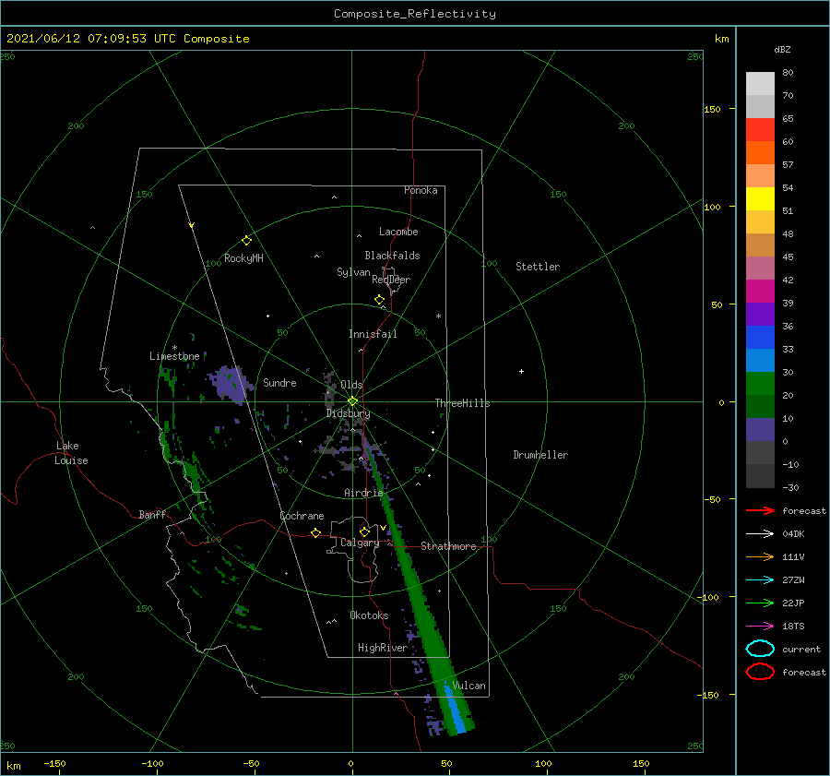830x776 pixels.
Task: Click the Drumheller town label
Action: (x=540, y=455)
